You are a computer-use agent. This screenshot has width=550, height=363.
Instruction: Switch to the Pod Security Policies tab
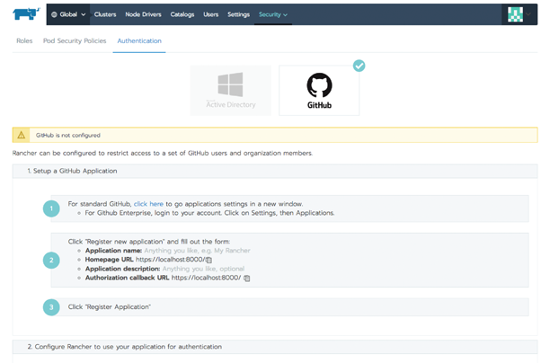click(x=75, y=40)
